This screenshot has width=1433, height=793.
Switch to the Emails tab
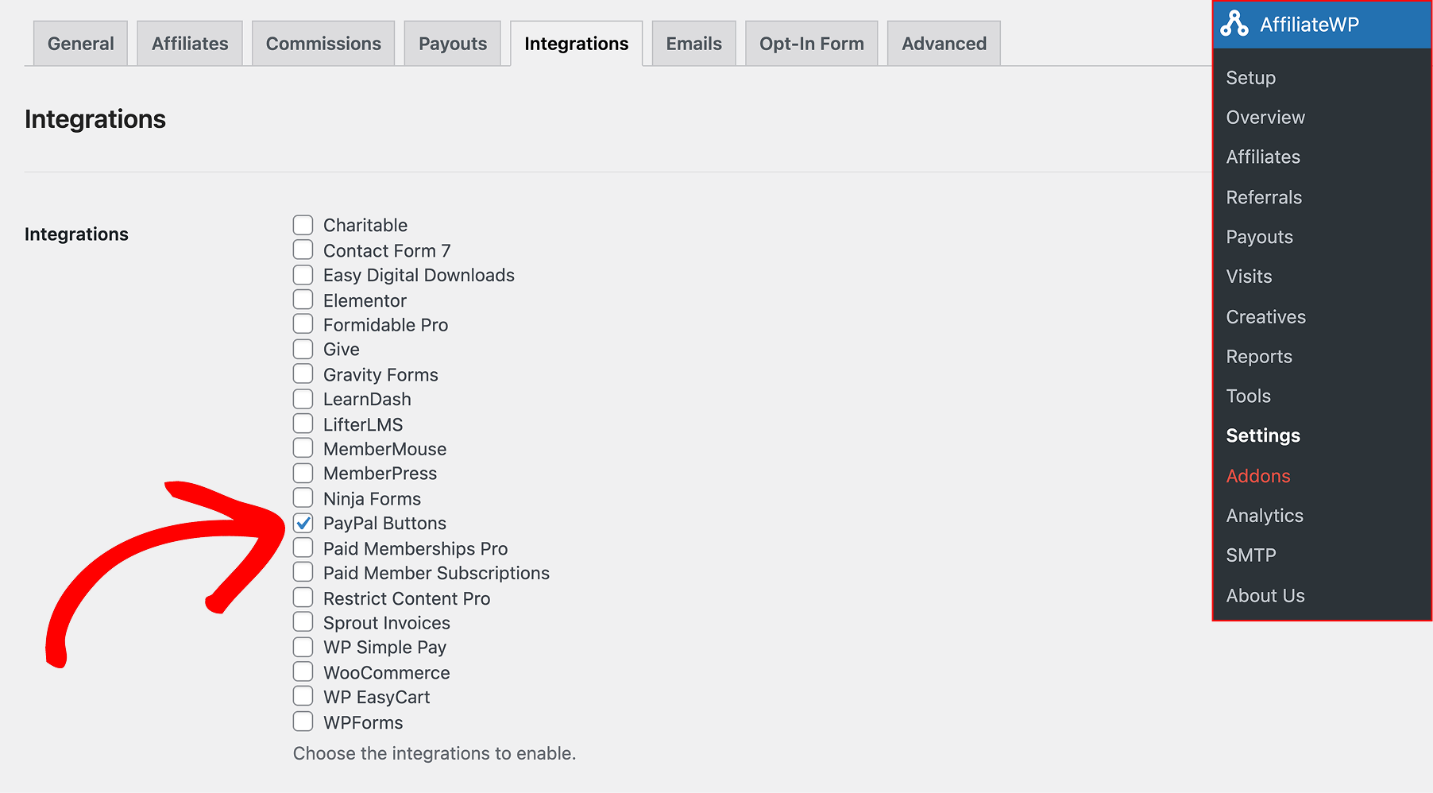693,44
